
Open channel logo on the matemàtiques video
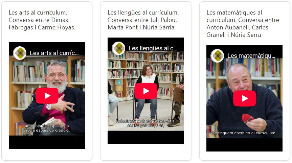click(217, 56)
